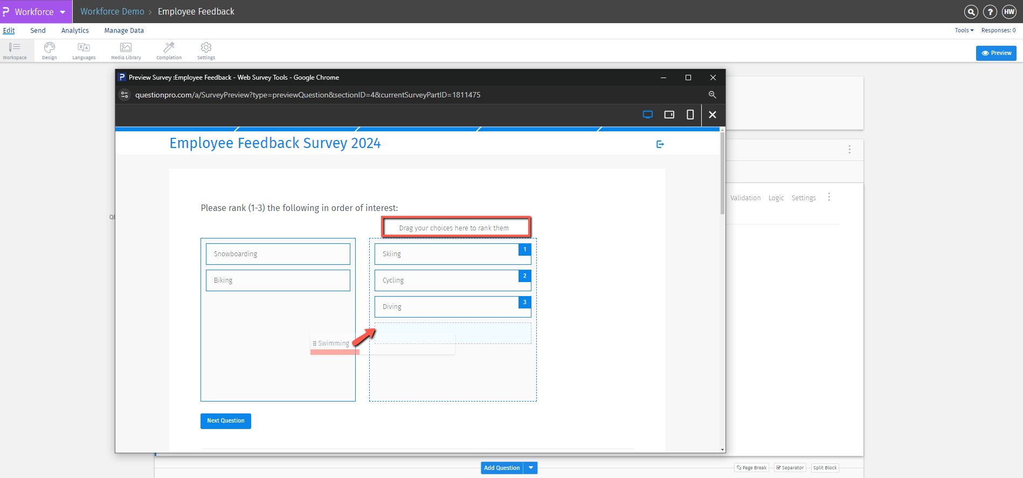Click the Responses: 0 counter
This screenshot has height=478, width=1023.
pos(998,30)
